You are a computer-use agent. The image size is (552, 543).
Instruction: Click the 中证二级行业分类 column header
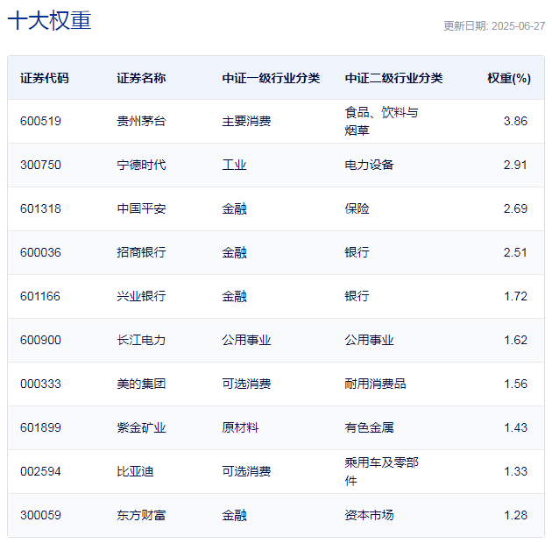(x=393, y=78)
